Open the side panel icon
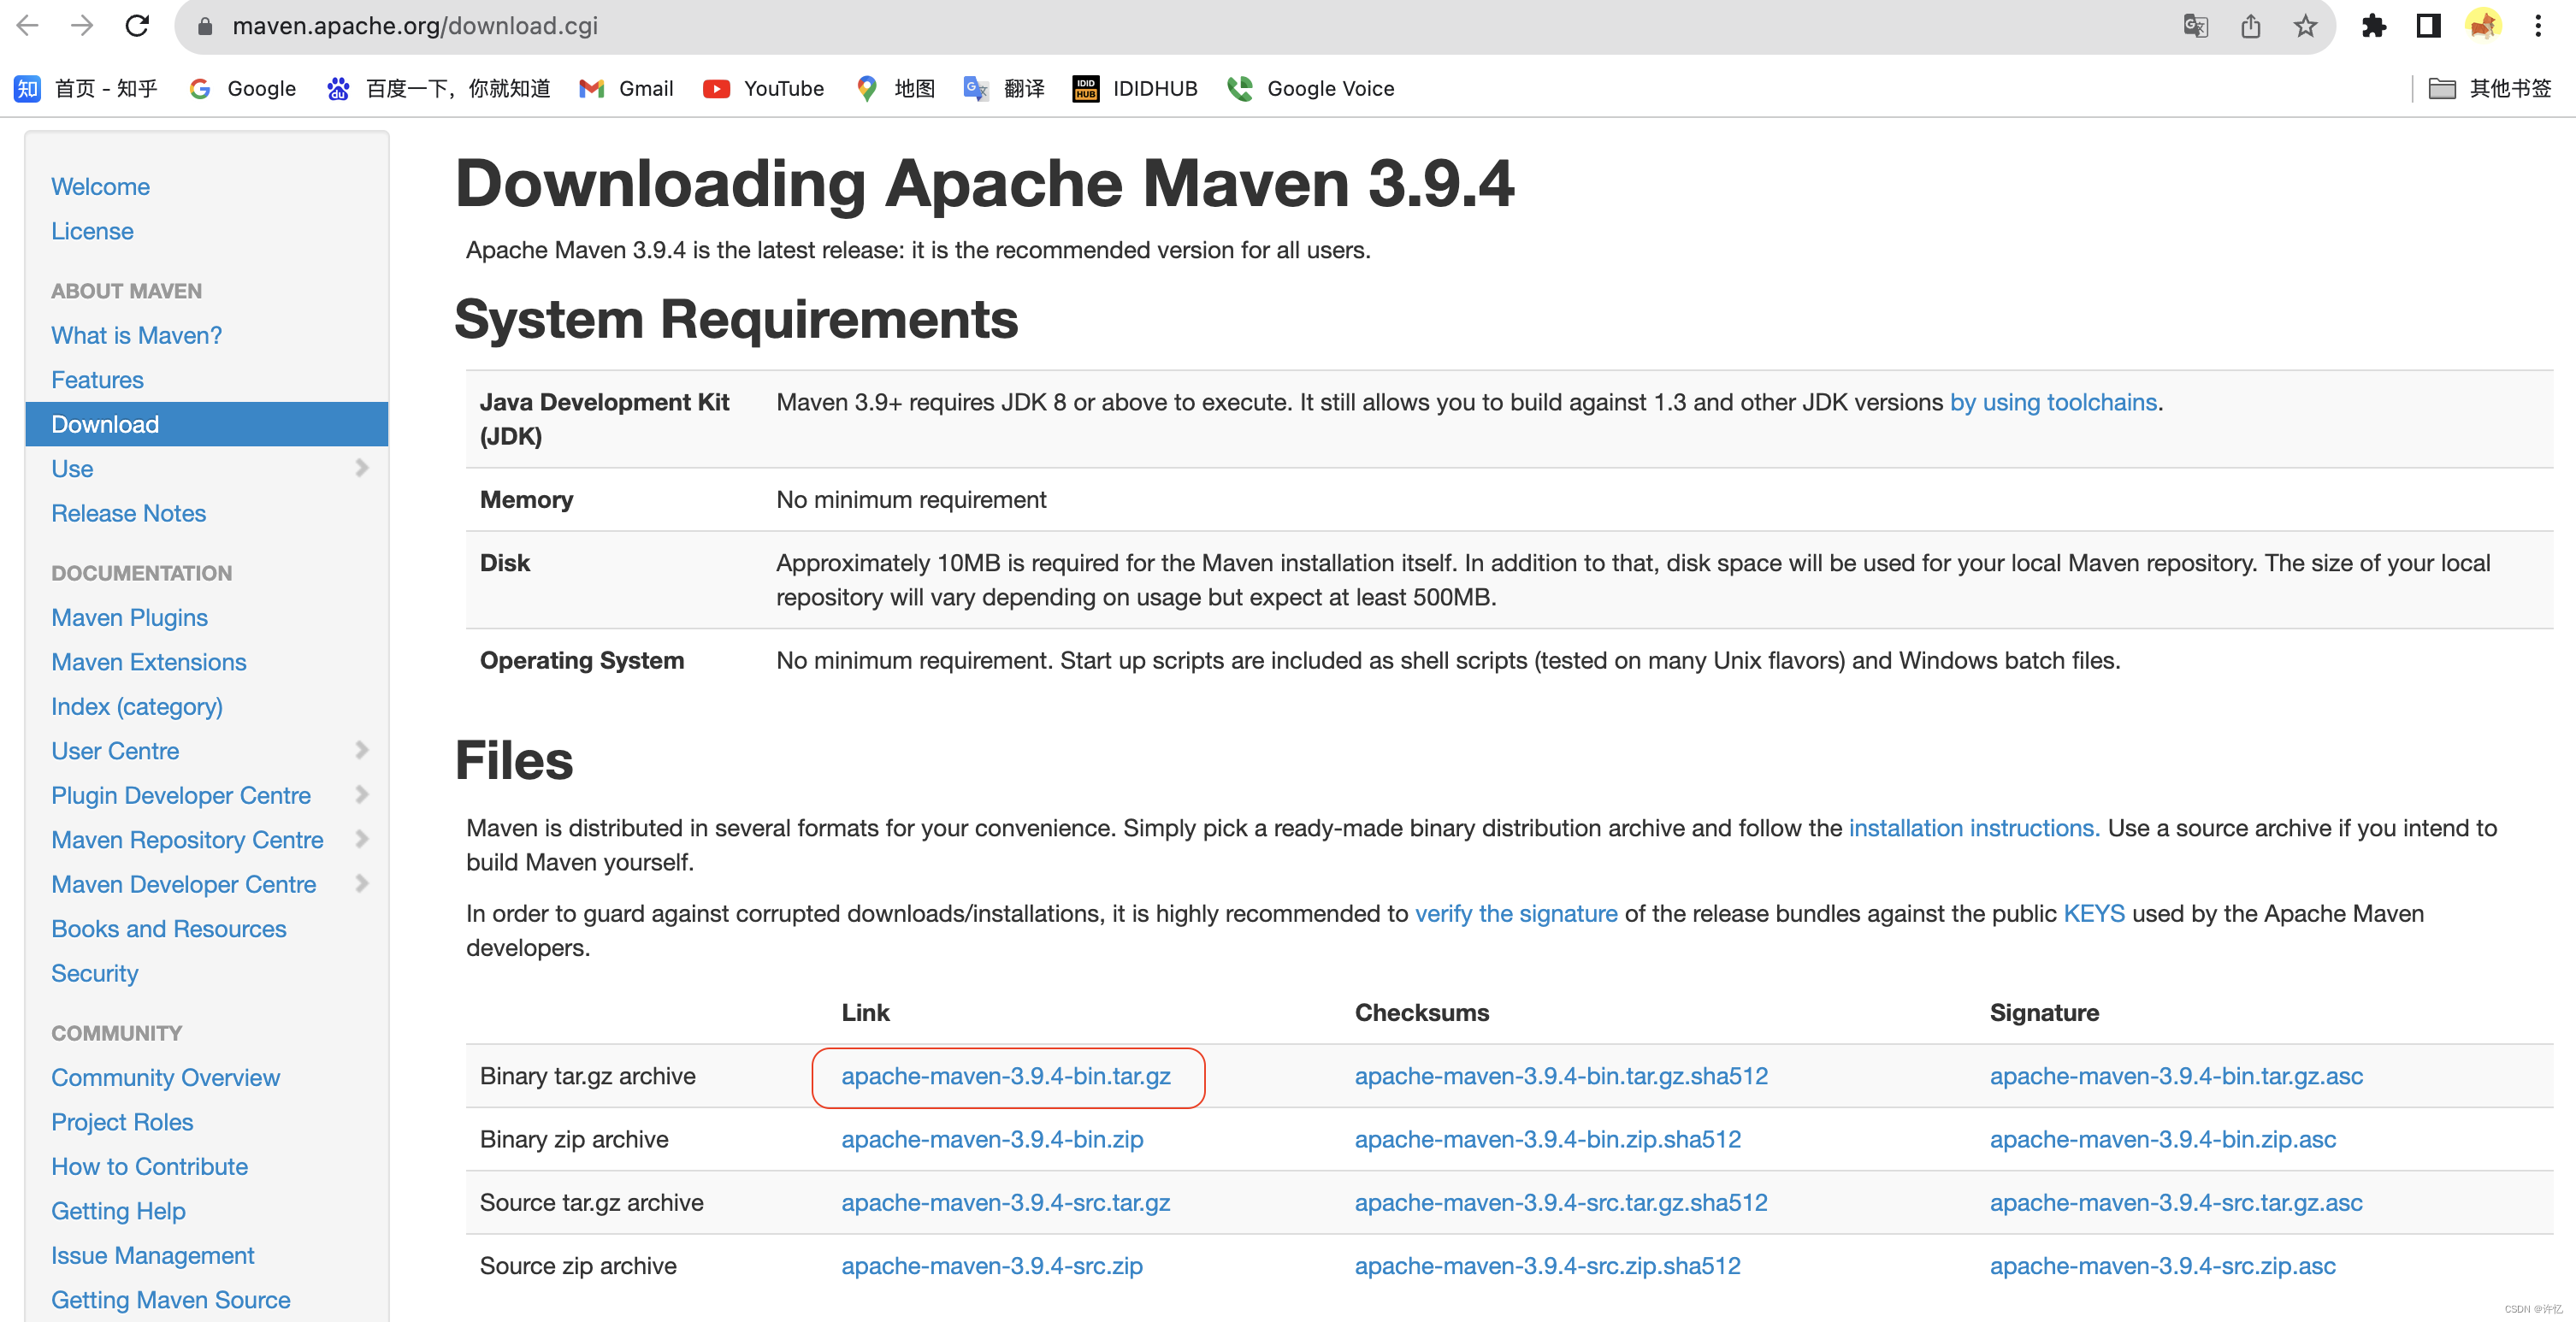2576x1322 pixels. (2428, 26)
